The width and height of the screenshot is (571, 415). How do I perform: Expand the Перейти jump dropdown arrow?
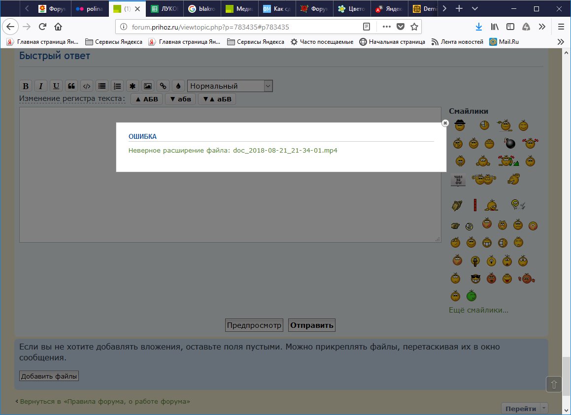click(x=544, y=408)
